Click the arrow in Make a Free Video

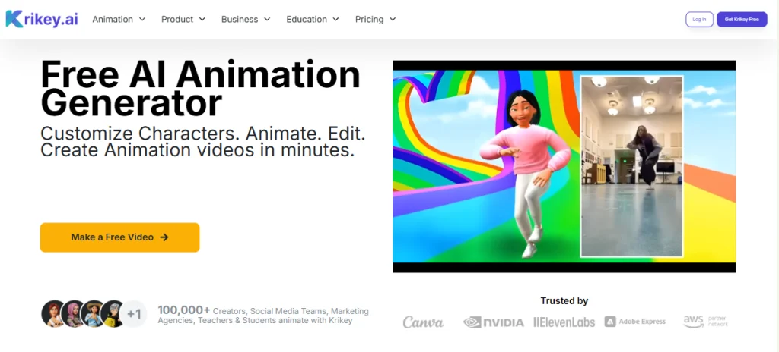[164, 237]
